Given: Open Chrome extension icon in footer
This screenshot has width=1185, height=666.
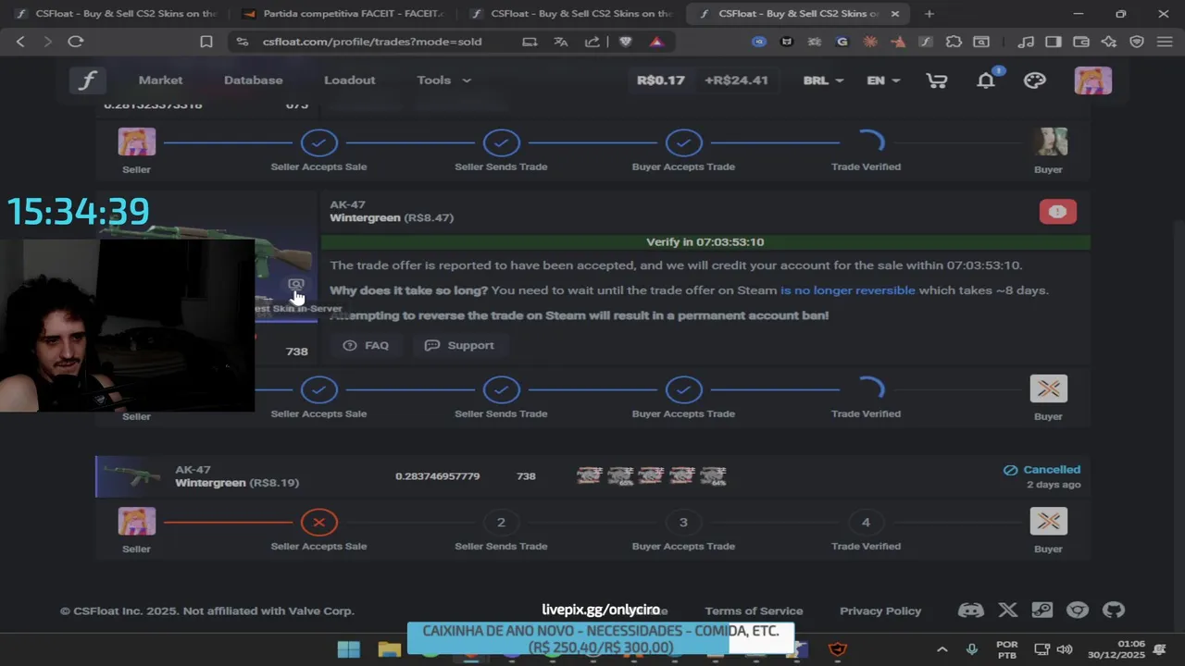Looking at the screenshot, I should [x=1077, y=610].
